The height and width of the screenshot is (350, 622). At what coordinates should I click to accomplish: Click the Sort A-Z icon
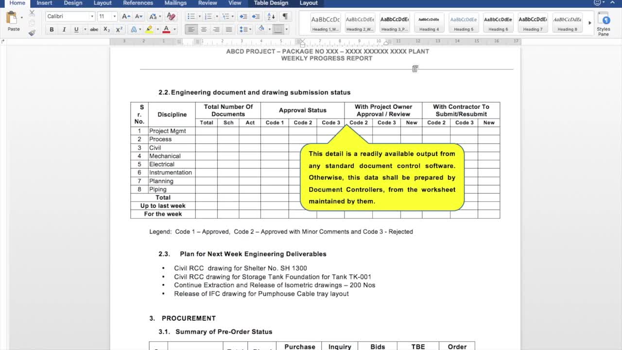(272, 17)
